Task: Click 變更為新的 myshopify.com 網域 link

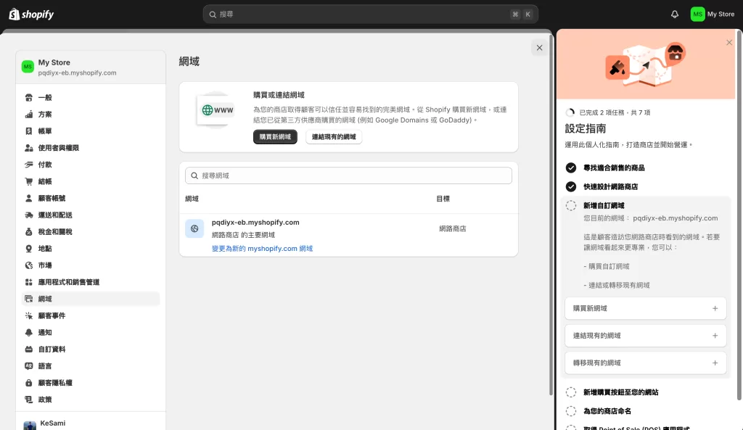Action: [262, 249]
